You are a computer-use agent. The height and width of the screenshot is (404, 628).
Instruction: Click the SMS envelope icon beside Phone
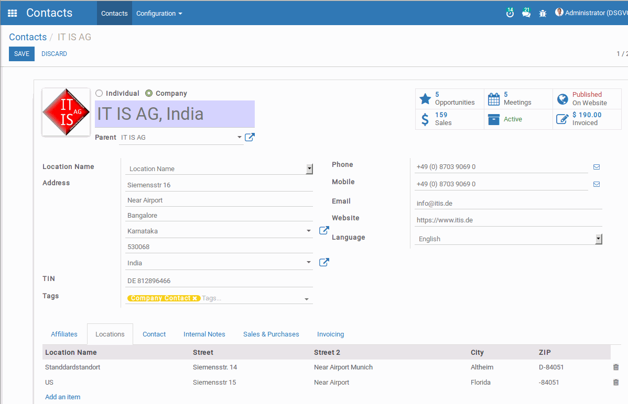[597, 167]
